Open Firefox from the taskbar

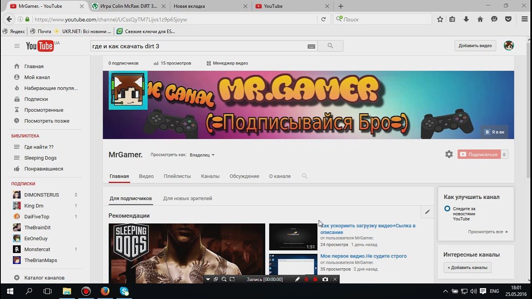point(105,291)
